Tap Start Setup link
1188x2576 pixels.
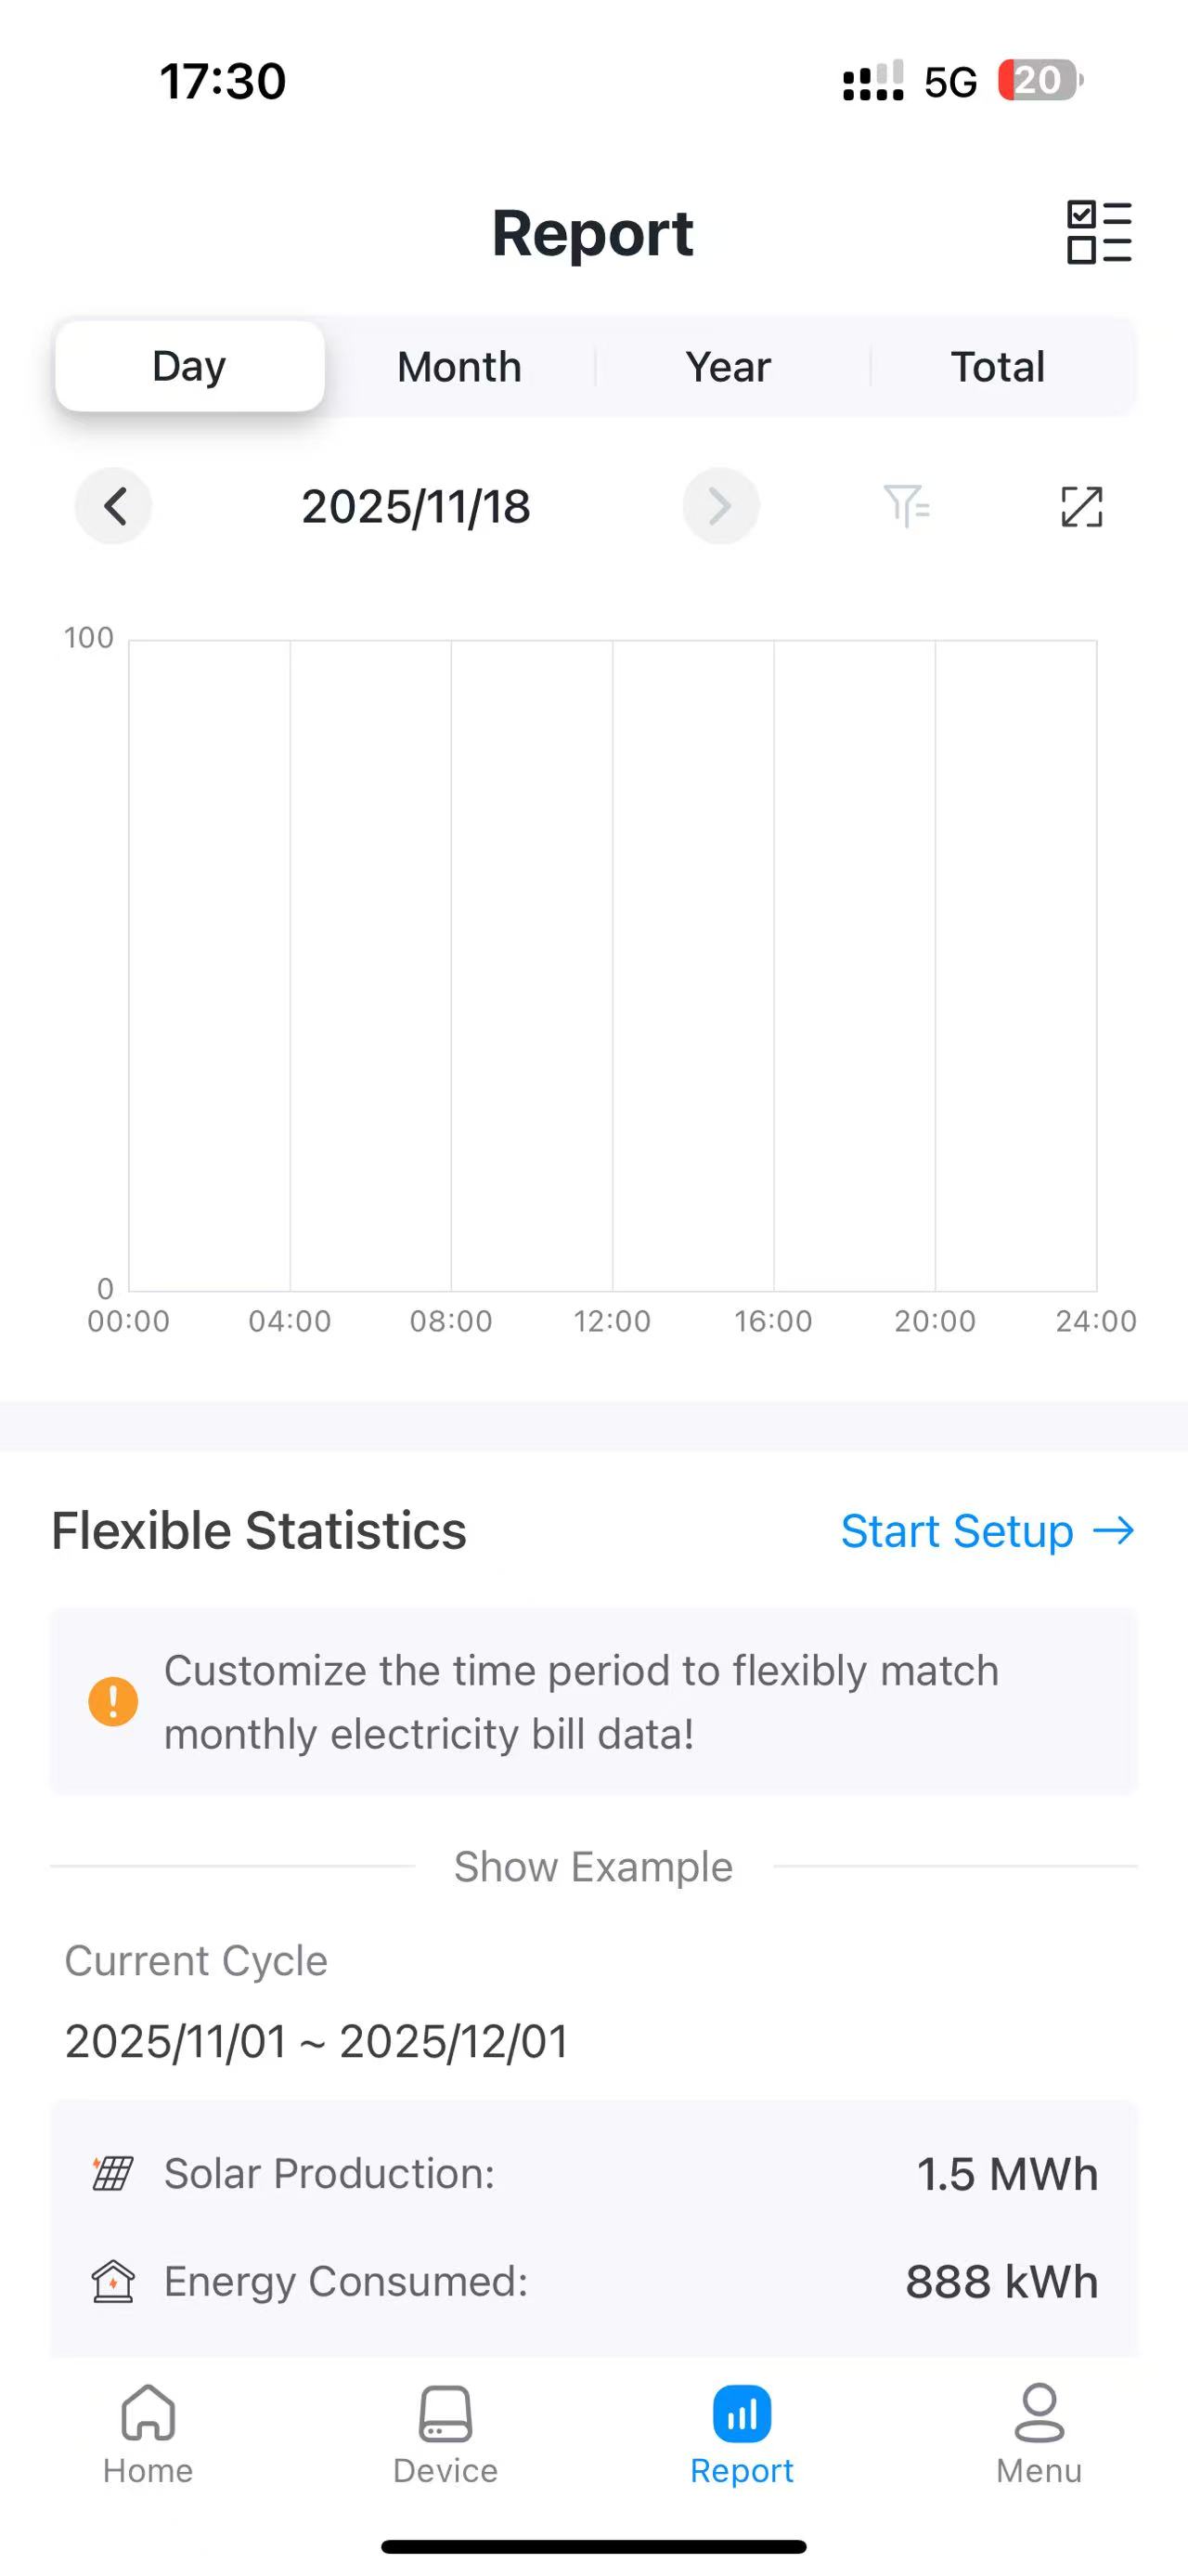click(x=987, y=1531)
